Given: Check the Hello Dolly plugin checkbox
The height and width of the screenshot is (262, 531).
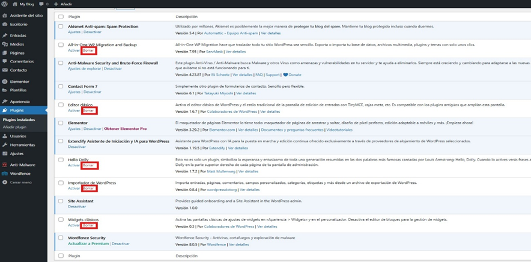Looking at the screenshot, I should pyautogui.click(x=61, y=160).
